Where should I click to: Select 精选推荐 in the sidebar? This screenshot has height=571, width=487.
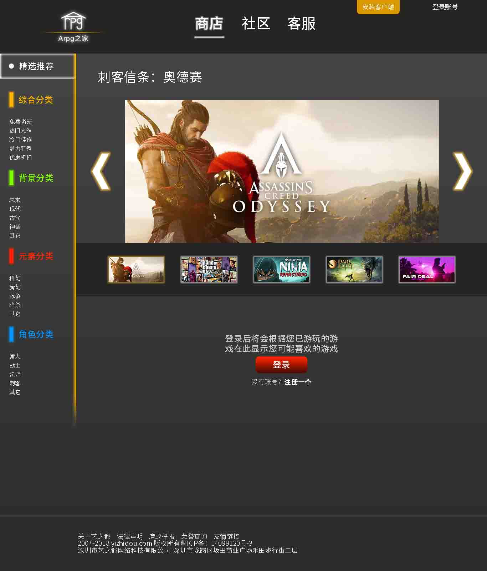point(37,66)
